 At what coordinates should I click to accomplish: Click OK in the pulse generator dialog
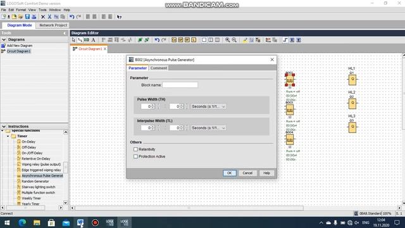coord(229,173)
